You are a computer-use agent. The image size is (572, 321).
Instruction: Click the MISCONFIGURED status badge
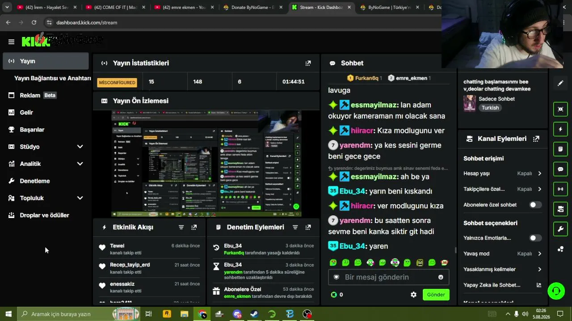pyautogui.click(x=117, y=82)
